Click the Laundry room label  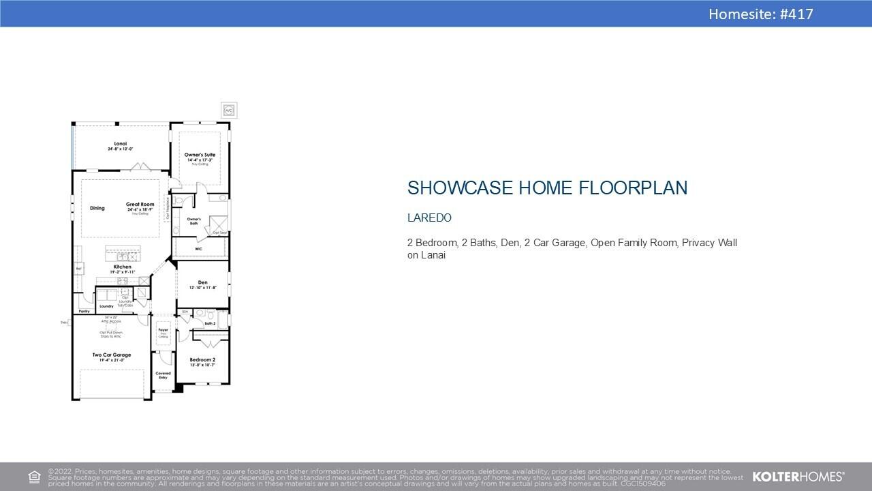pyautogui.click(x=106, y=306)
